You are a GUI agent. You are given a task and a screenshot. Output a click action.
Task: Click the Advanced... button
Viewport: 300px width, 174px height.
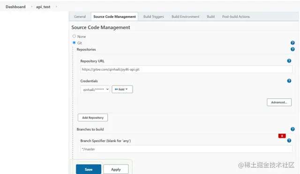coord(279,102)
